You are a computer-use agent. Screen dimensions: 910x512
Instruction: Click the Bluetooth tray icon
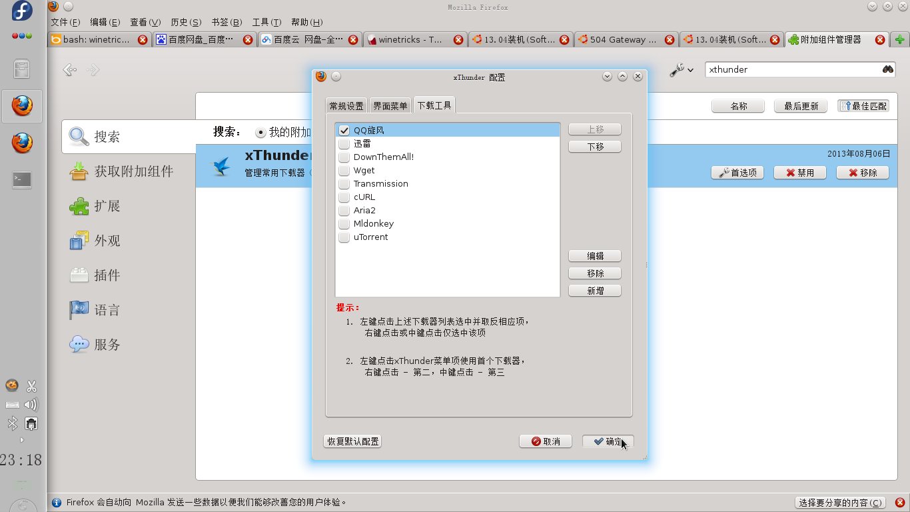tap(12, 423)
